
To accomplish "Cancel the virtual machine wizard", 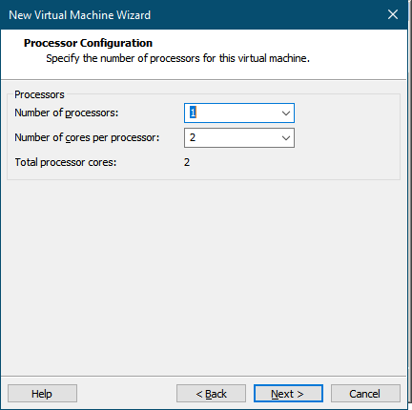I will pyautogui.click(x=365, y=394).
